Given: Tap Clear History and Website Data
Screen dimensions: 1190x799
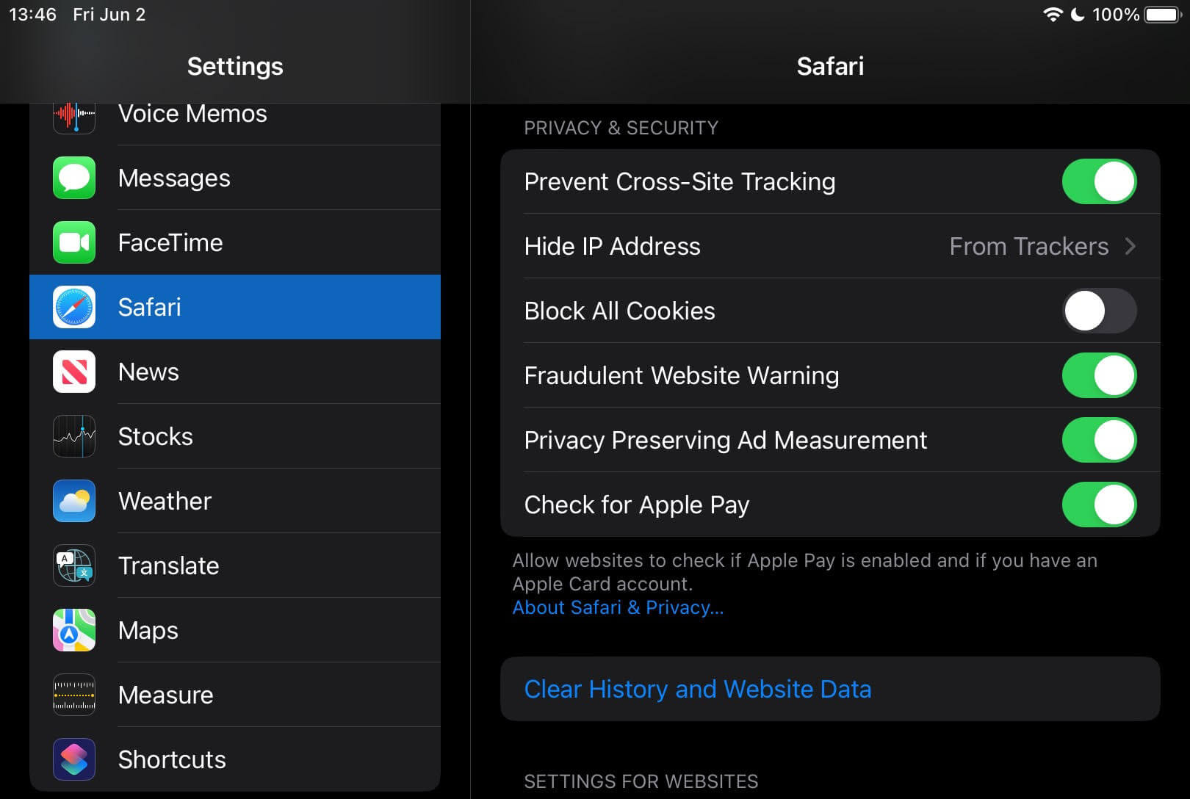Looking at the screenshot, I should click(x=697, y=689).
